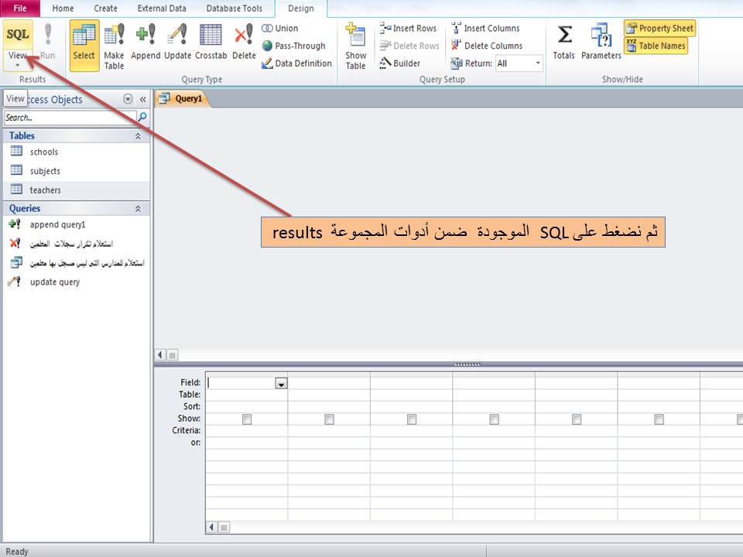The width and height of the screenshot is (743, 557).
Task: Check the first Show checkbox in design grid
Action: pyautogui.click(x=247, y=419)
